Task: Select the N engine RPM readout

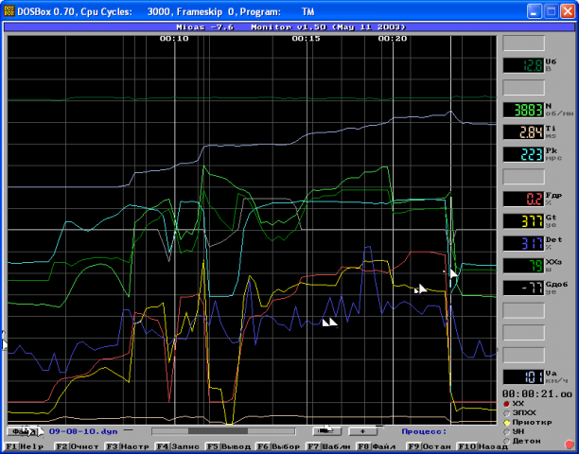Action: [521, 109]
